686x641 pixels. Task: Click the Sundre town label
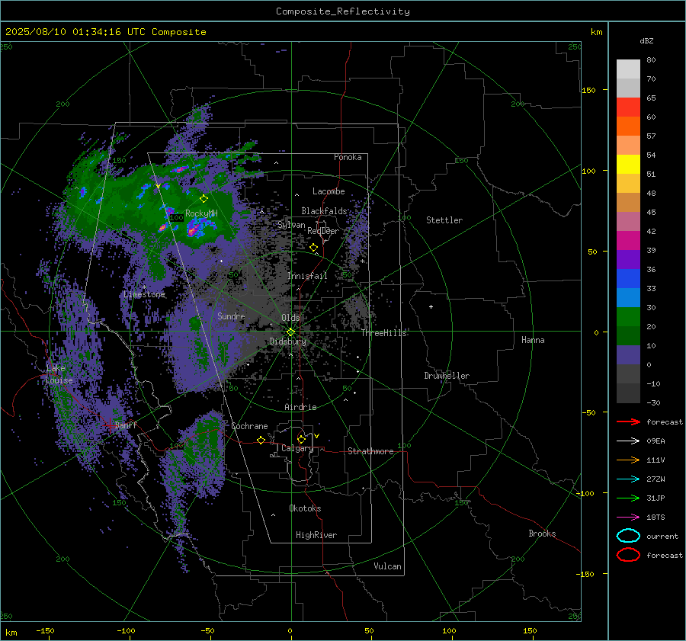click(x=231, y=316)
